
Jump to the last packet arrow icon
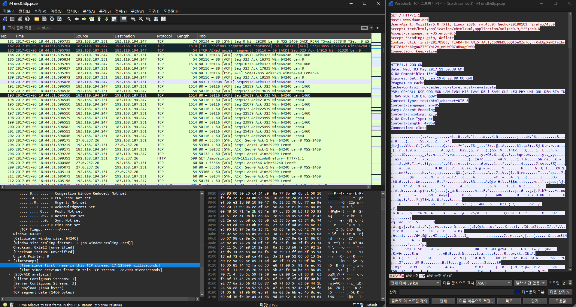coord(107,19)
